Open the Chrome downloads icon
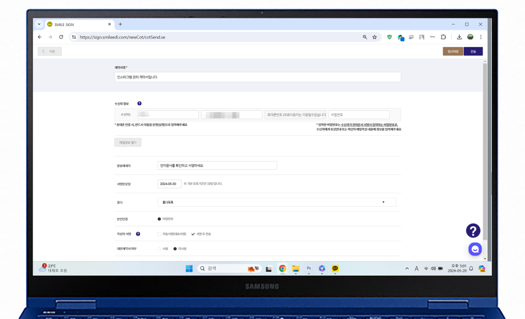Screen dimensions: 525x319 pyautogui.click(x=459, y=37)
